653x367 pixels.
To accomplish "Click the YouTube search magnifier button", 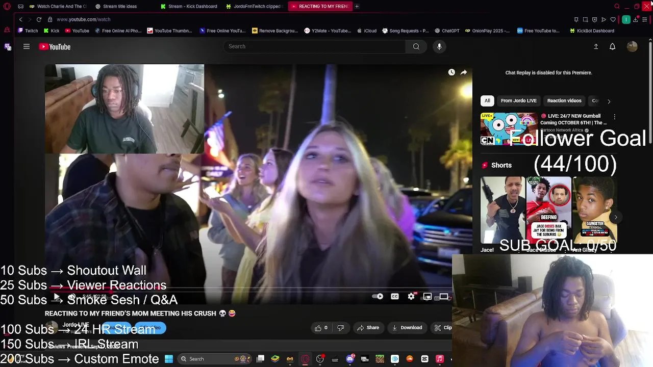I will [416, 46].
